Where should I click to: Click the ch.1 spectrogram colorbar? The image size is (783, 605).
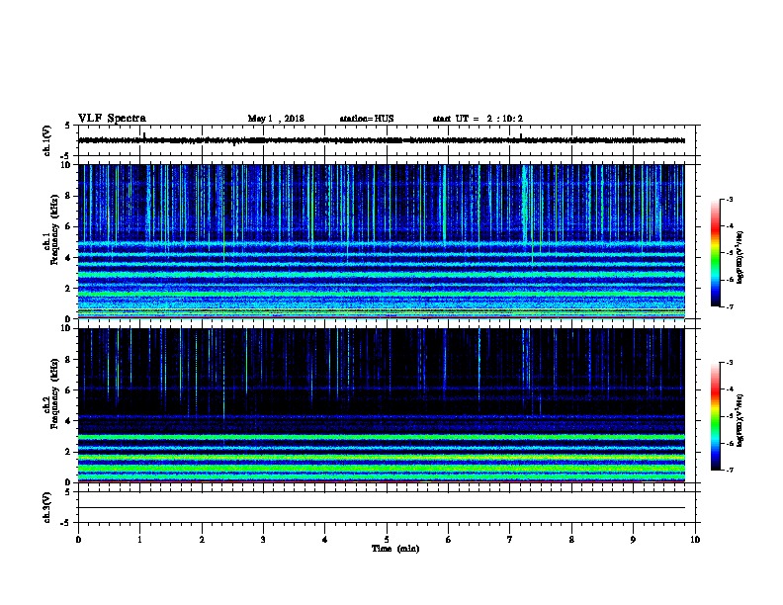[x=715, y=253]
